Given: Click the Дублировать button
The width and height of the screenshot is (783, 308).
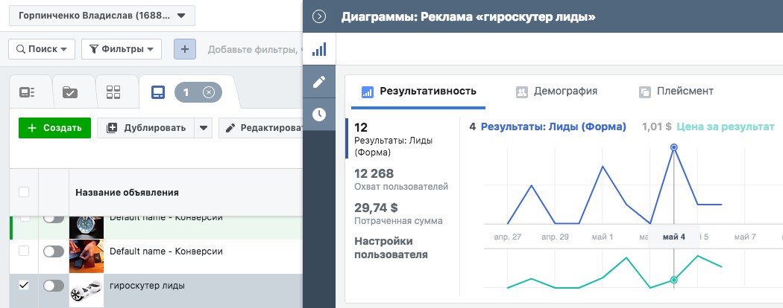Looking at the screenshot, I should tap(146, 128).
